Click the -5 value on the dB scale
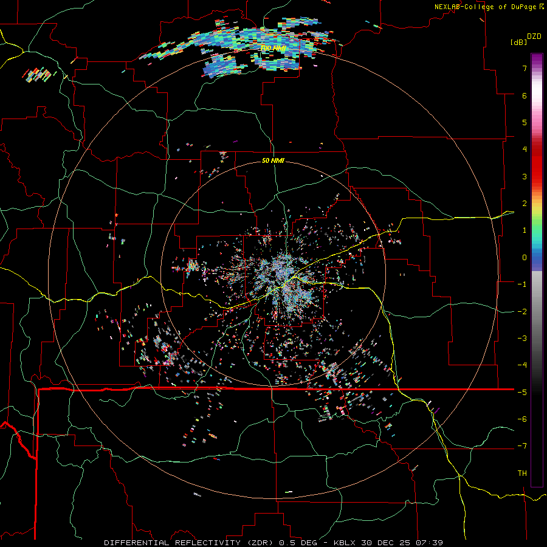 coord(522,393)
